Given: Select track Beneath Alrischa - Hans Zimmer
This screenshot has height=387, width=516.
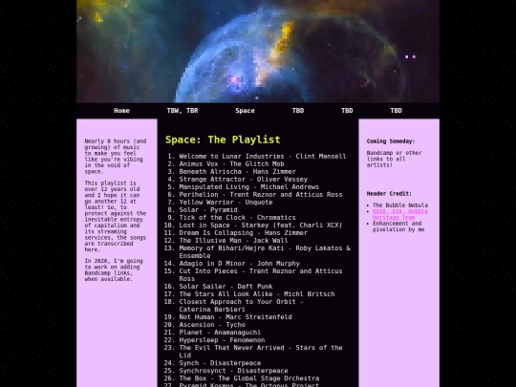Looking at the screenshot, I should tap(237, 171).
